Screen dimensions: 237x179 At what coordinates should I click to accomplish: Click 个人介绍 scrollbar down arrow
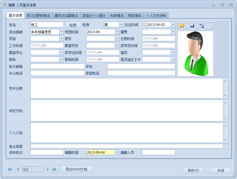pos(225,140)
